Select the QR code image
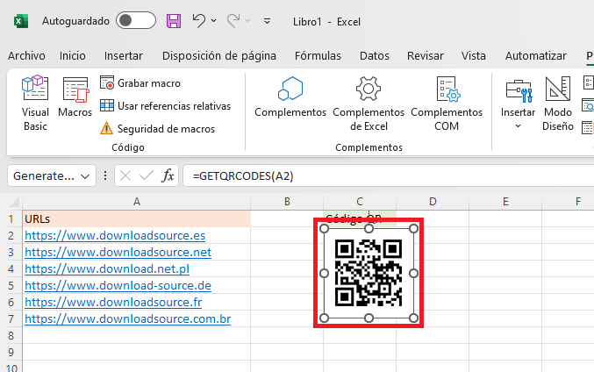 (x=369, y=273)
